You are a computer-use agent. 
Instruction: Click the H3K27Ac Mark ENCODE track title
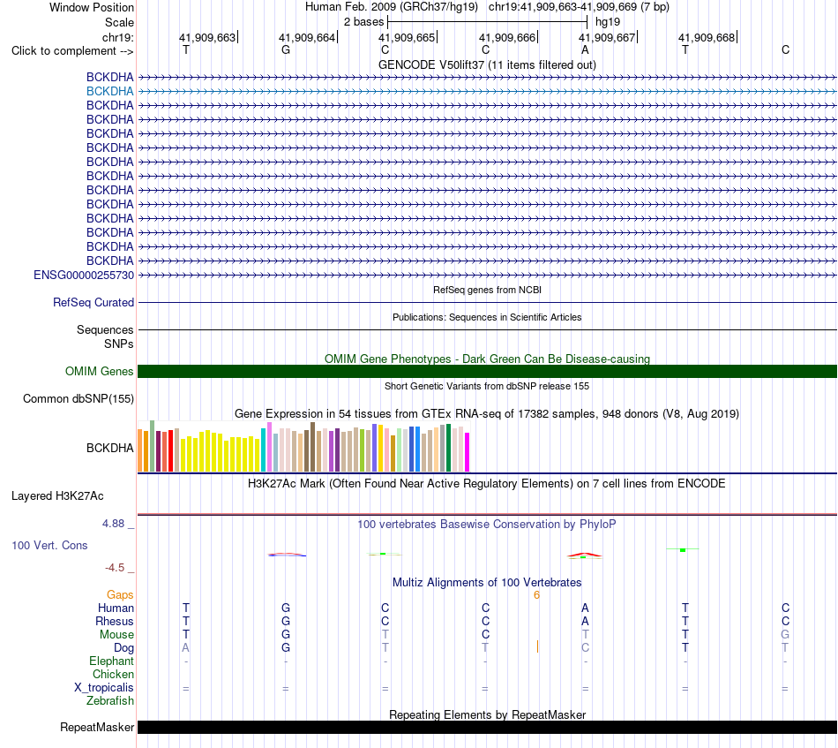487,484
